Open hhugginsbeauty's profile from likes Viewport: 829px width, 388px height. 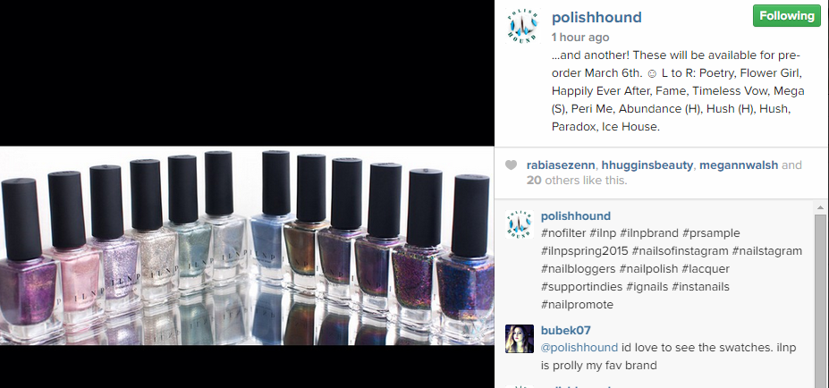coord(647,164)
